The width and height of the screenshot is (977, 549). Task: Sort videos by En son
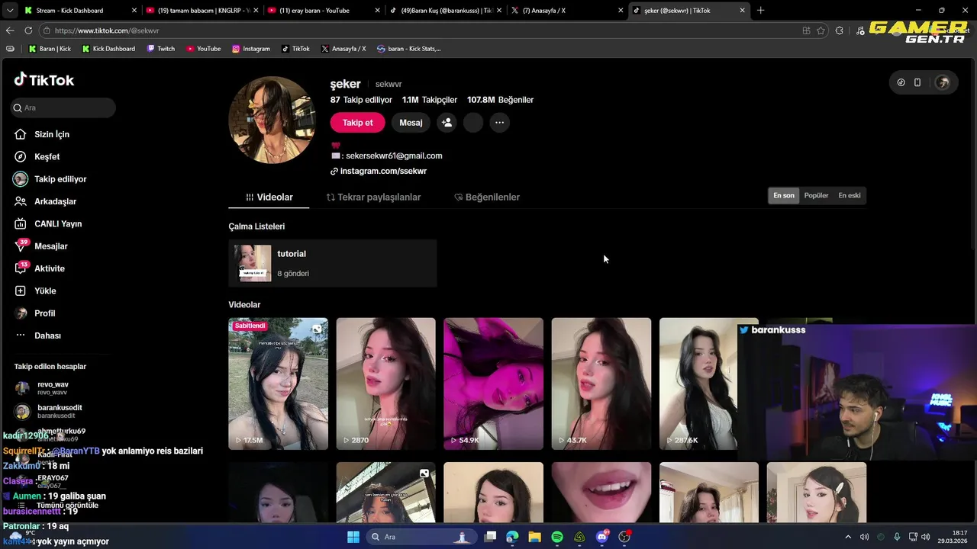pos(784,195)
